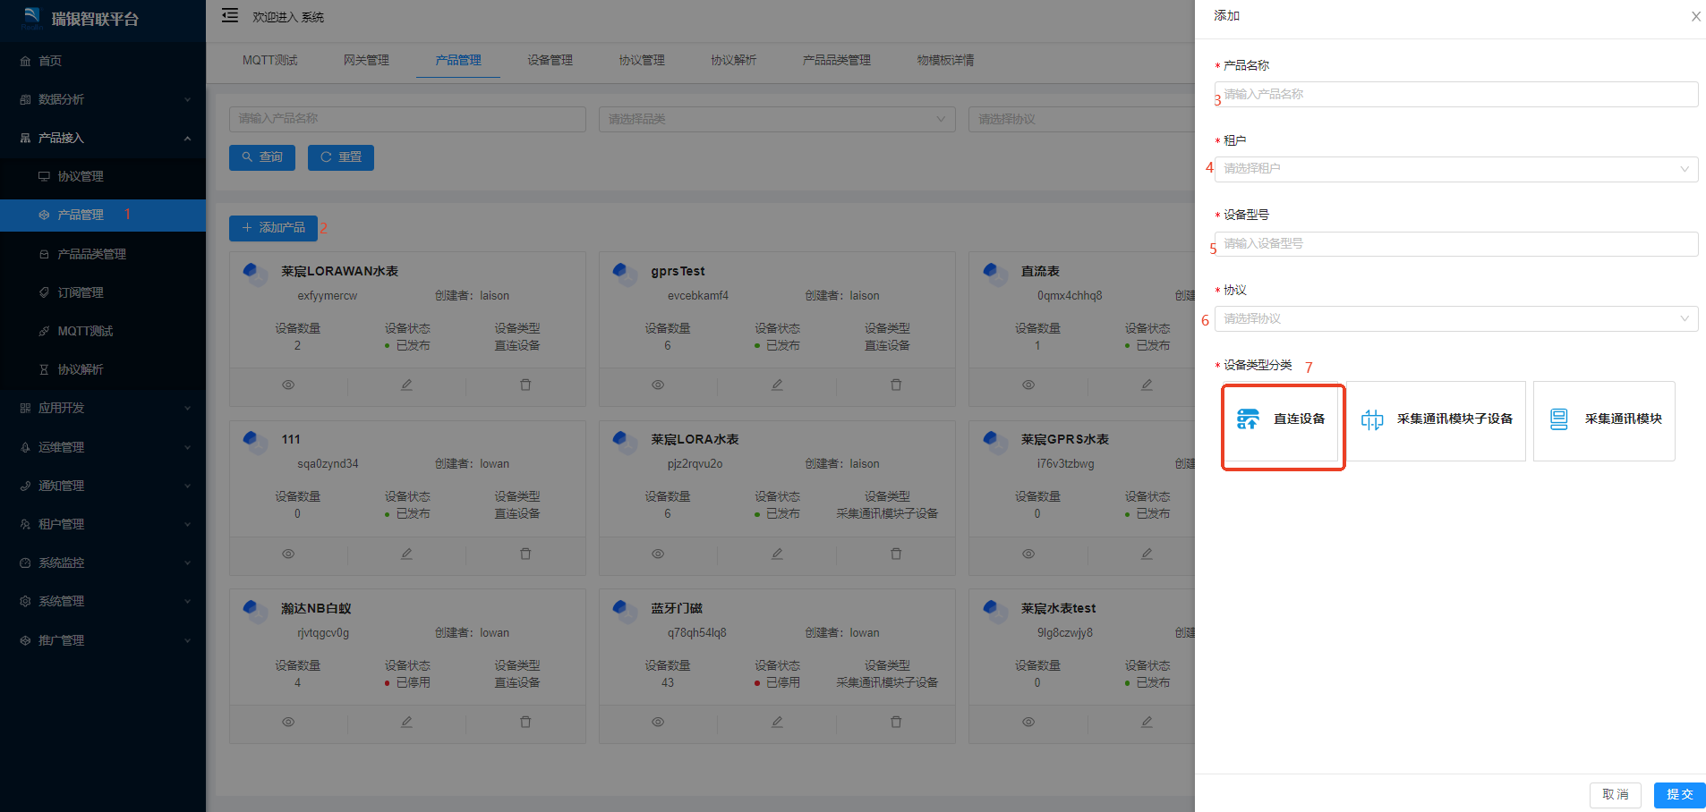Screen dimensions: 1706x812
Task: Expand the 租户管理 sidebar menu
Action: pos(103,524)
